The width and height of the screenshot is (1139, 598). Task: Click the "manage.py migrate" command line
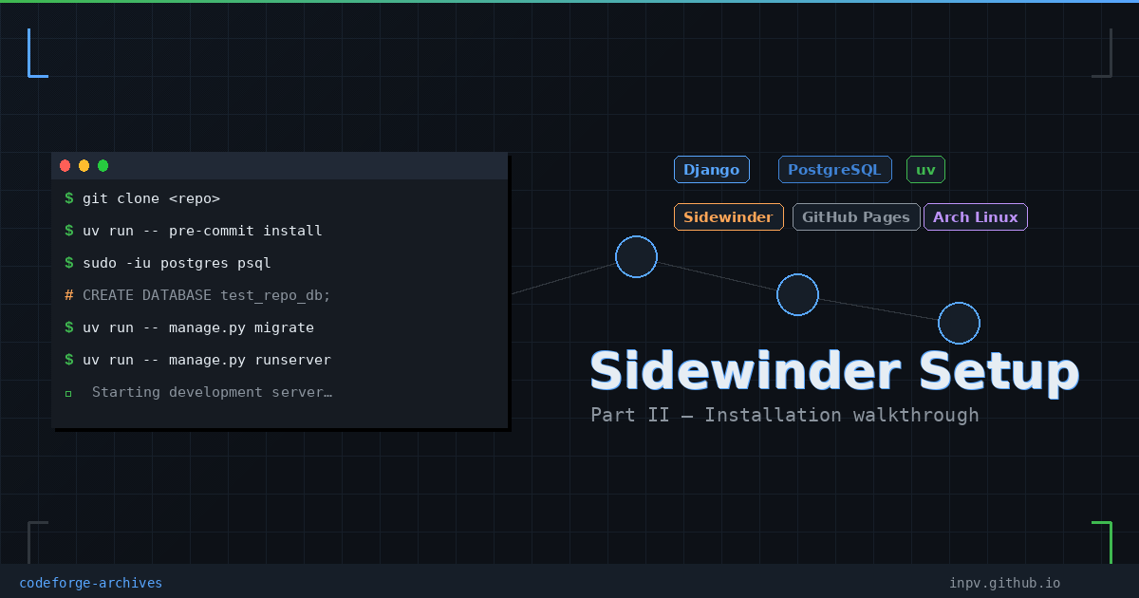click(x=189, y=327)
